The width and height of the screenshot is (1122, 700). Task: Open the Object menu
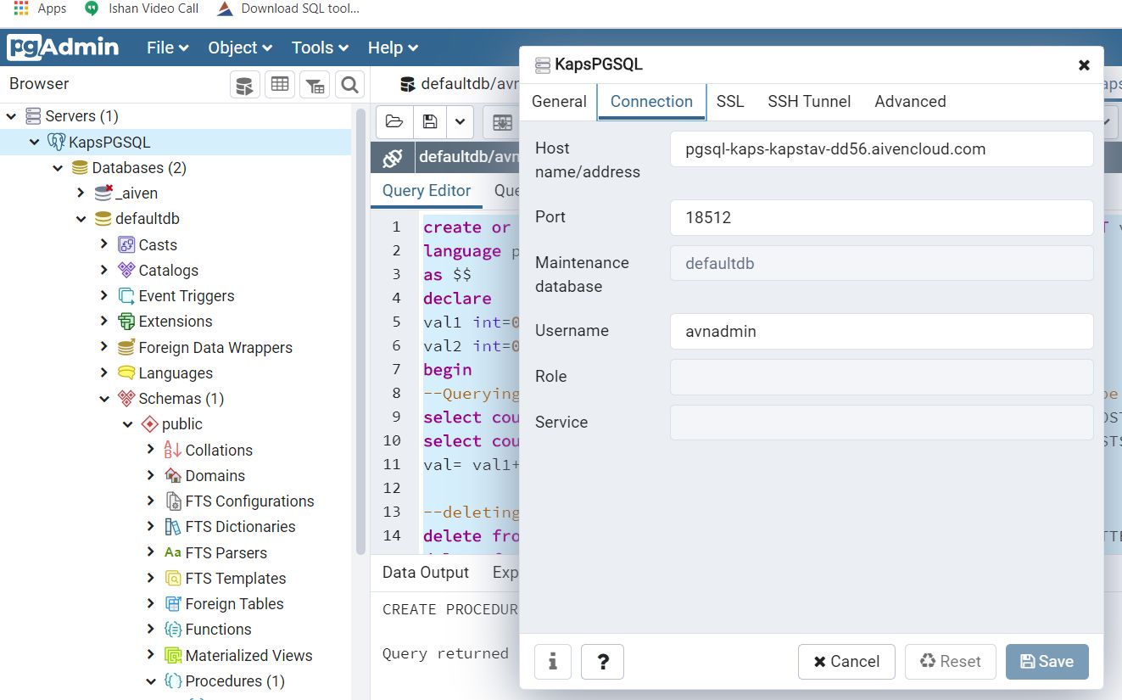(x=240, y=48)
